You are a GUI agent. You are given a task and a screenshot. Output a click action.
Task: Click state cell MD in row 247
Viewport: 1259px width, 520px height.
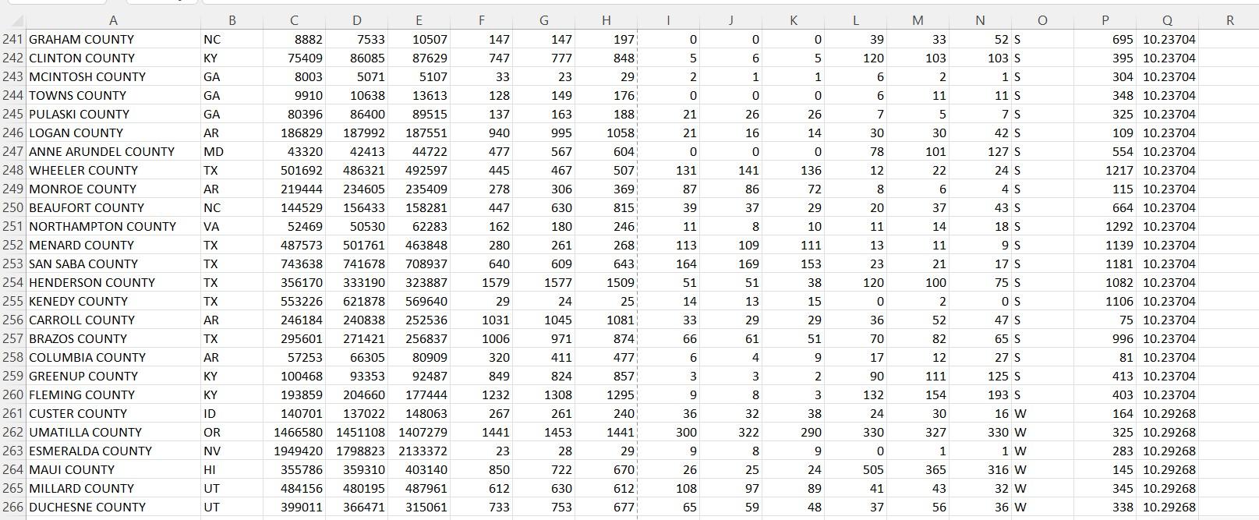pyautogui.click(x=232, y=151)
